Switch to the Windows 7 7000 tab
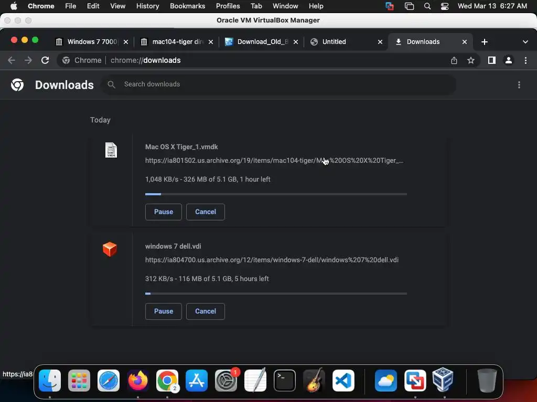 (x=92, y=42)
